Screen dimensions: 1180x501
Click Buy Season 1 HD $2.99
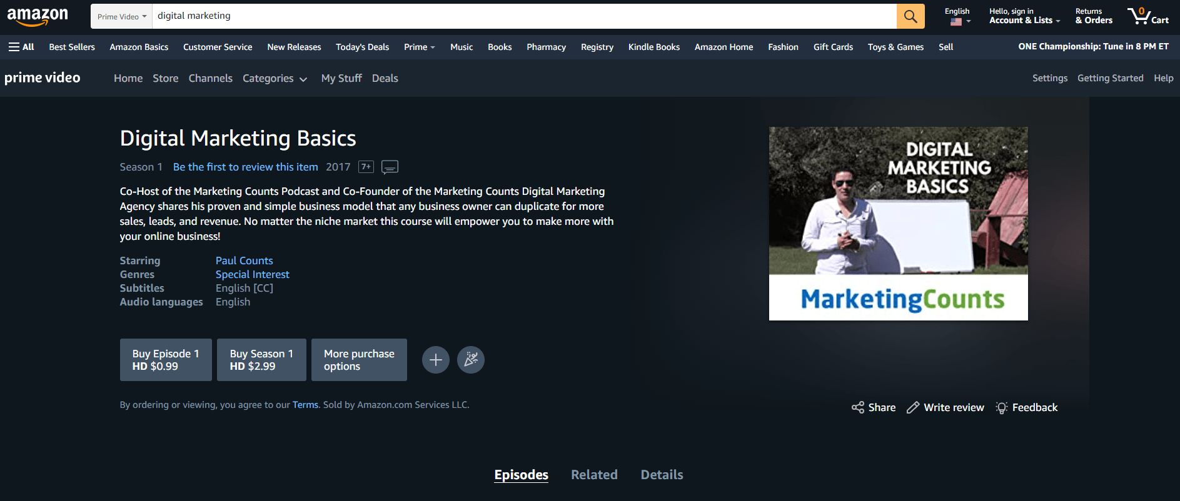[261, 360]
